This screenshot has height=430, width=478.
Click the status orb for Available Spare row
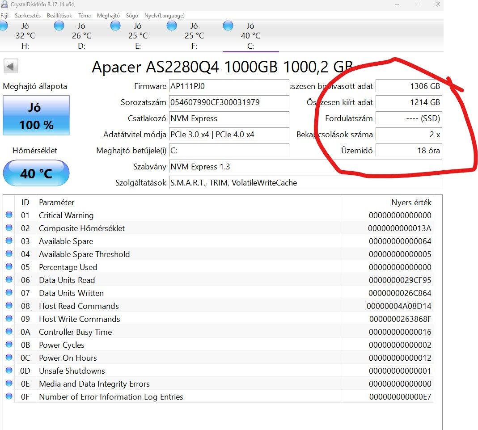pyautogui.click(x=9, y=240)
